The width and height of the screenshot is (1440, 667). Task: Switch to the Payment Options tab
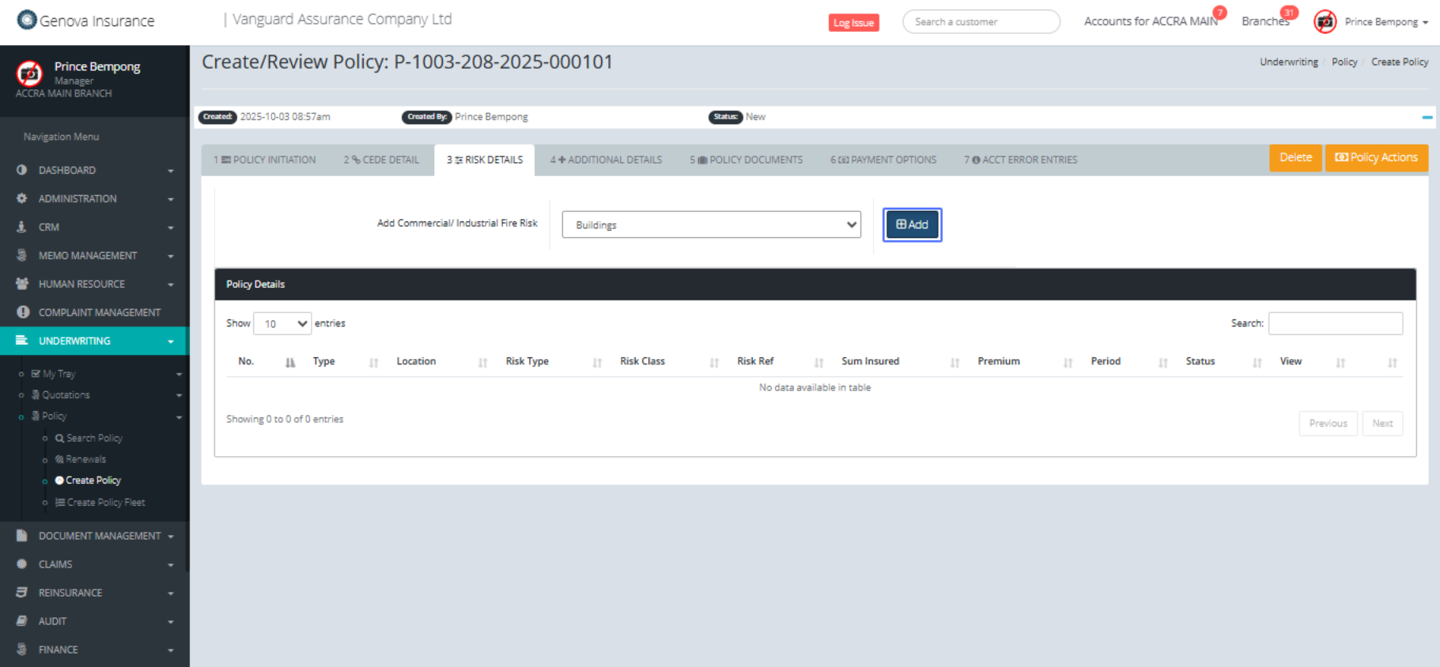click(x=883, y=160)
